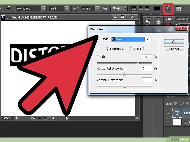190x142 pixels.
Task: Toggle Background layer visibility eye
Action: tap(168, 122)
